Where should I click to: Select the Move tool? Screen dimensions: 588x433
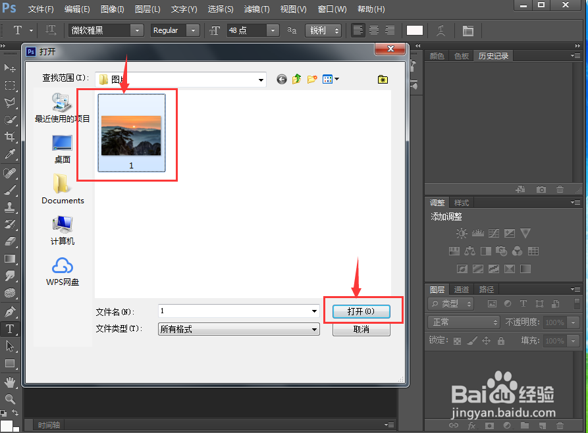10,68
